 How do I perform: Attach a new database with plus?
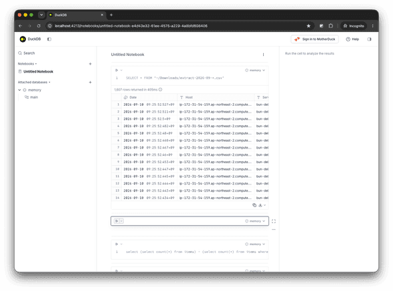coord(90,82)
